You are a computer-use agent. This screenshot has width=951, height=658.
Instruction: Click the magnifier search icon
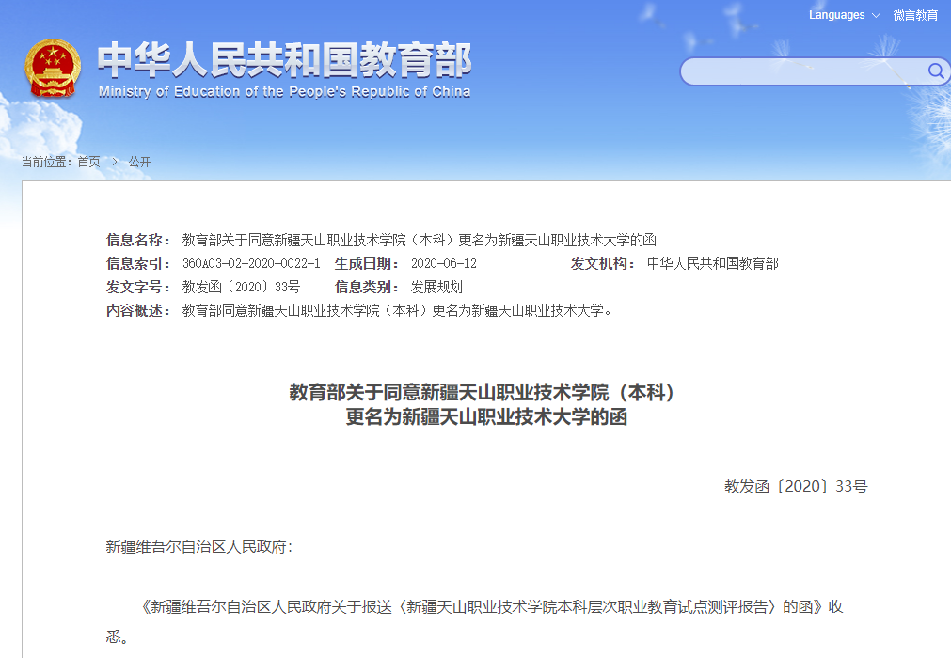[x=935, y=71]
